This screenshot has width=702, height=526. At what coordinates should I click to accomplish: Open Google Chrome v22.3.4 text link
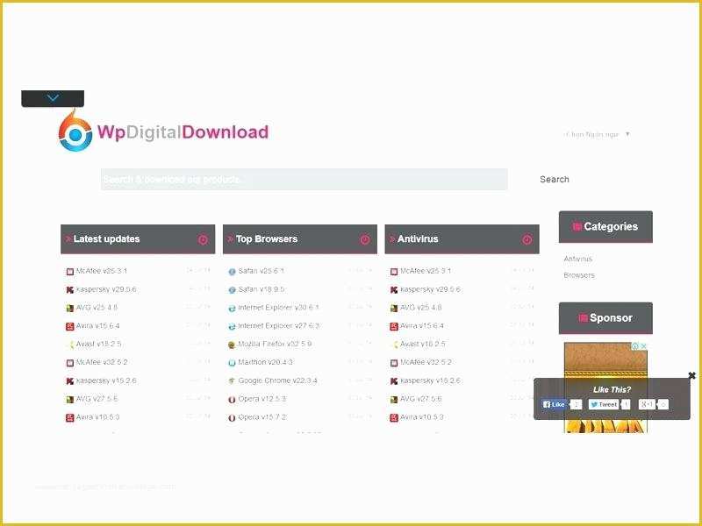tap(277, 380)
